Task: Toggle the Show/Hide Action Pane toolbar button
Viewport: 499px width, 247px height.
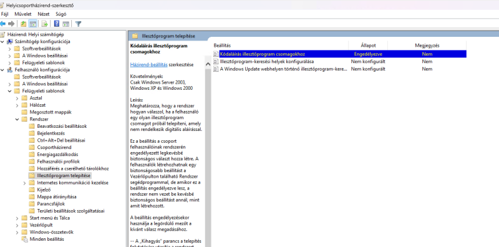Action: (66, 24)
